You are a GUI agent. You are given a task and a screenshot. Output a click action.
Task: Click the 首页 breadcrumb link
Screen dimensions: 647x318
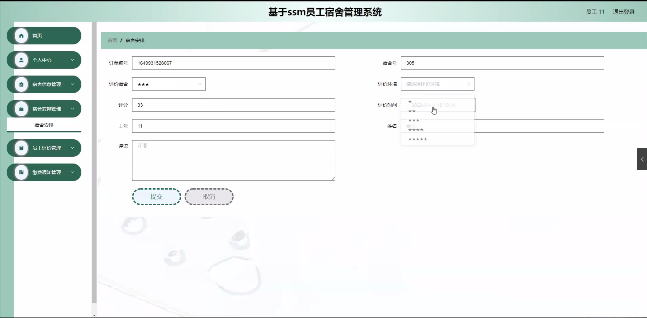pyautogui.click(x=112, y=40)
